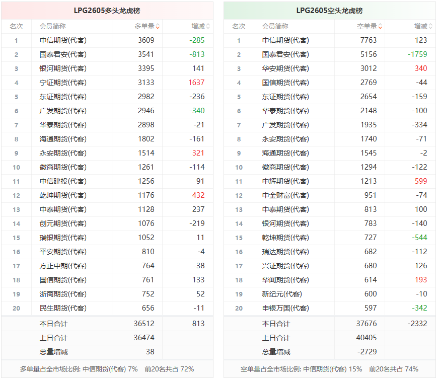Select 中辉期货(代客) row name
The width and height of the screenshot is (437, 379).
(x=285, y=181)
